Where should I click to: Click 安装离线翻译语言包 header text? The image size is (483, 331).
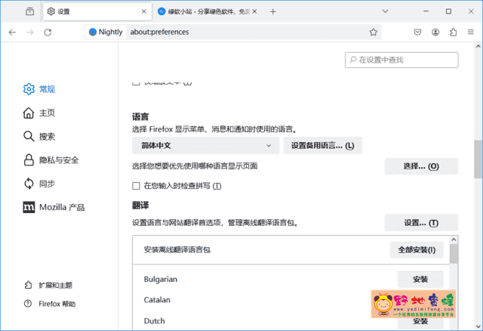click(x=177, y=249)
